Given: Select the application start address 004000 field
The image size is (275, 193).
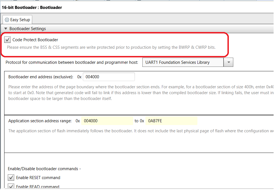Looking at the screenshot, I should tap(107, 121).
